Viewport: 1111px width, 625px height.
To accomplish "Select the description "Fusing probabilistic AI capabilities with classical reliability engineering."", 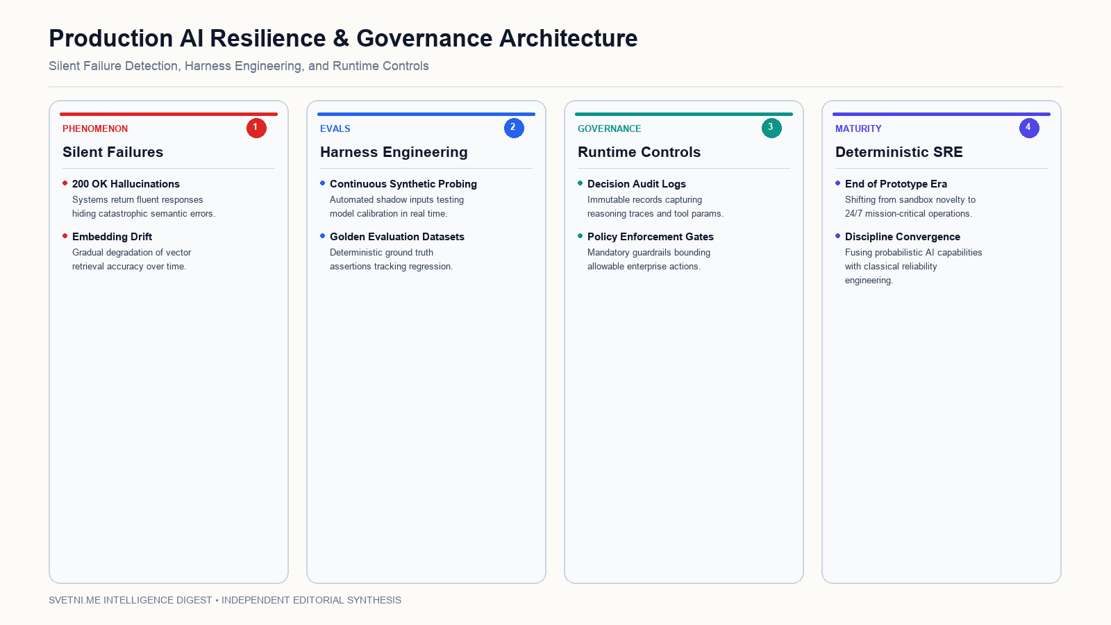I will click(914, 267).
